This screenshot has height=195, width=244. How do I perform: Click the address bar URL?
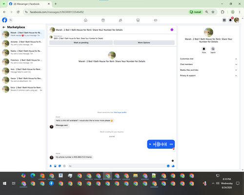(x=57, y=12)
